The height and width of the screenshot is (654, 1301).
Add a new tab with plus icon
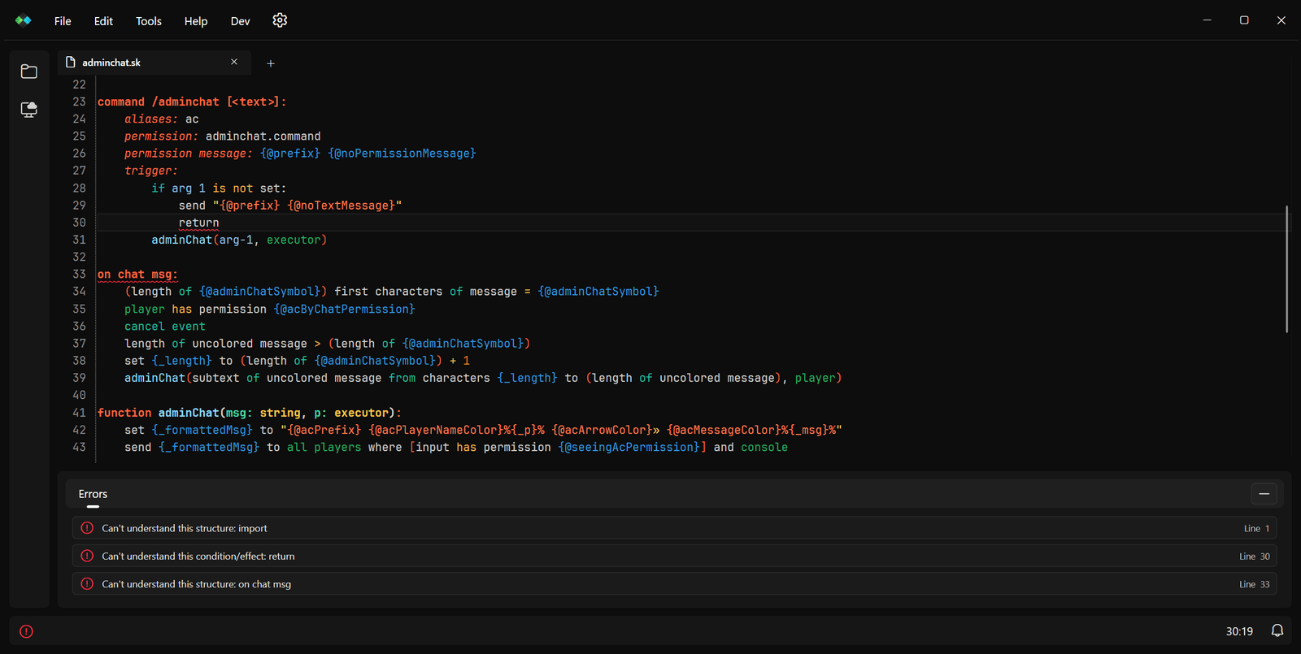[x=271, y=63]
